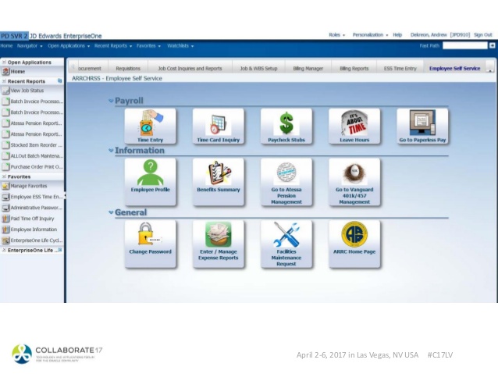The image size is (498, 374).
Task: Switch to Job Cost Inquiries and Reports tab
Action: (x=190, y=68)
